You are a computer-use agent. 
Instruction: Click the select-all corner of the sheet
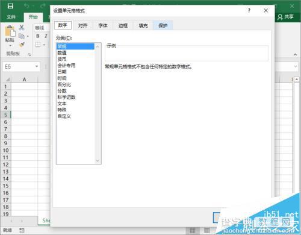point(7,80)
